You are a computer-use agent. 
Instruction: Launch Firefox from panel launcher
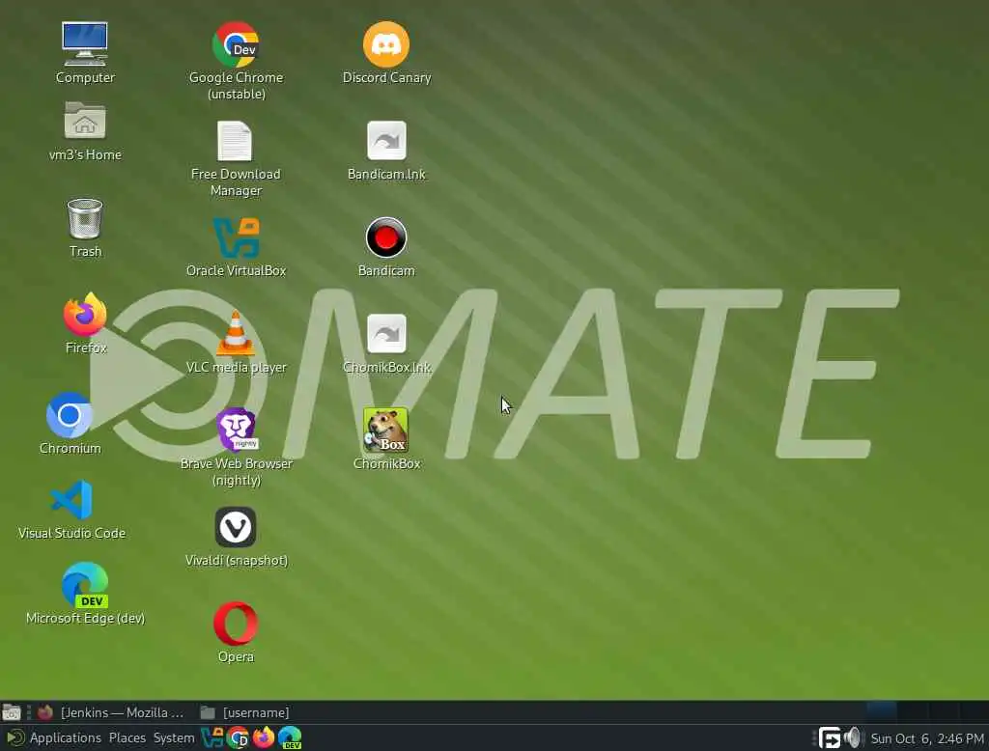264,737
